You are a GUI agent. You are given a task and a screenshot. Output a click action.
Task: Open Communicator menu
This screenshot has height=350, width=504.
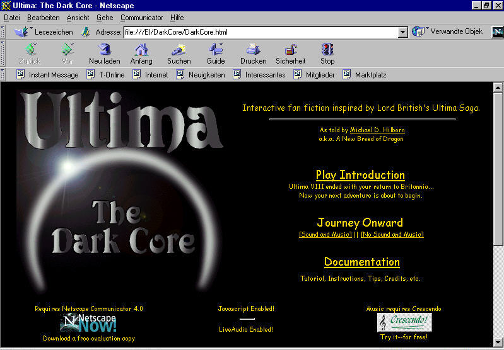(142, 18)
